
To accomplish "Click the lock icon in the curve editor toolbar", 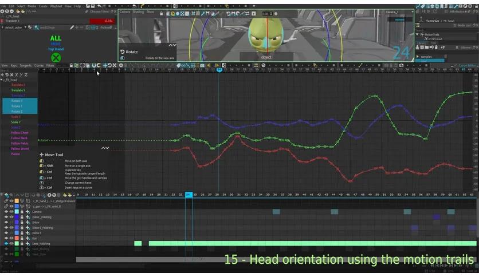I will (71, 65).
